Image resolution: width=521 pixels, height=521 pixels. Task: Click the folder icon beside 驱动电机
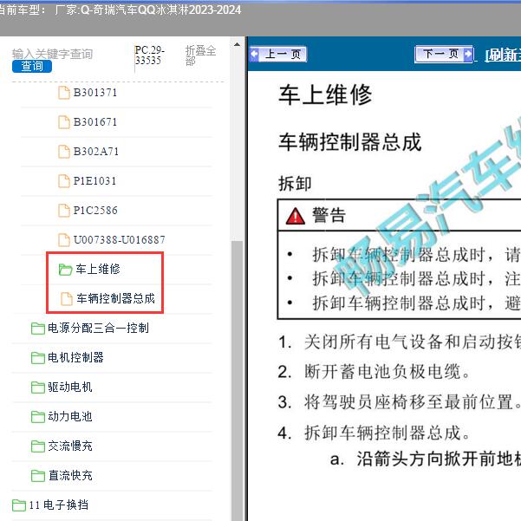[x=38, y=387]
